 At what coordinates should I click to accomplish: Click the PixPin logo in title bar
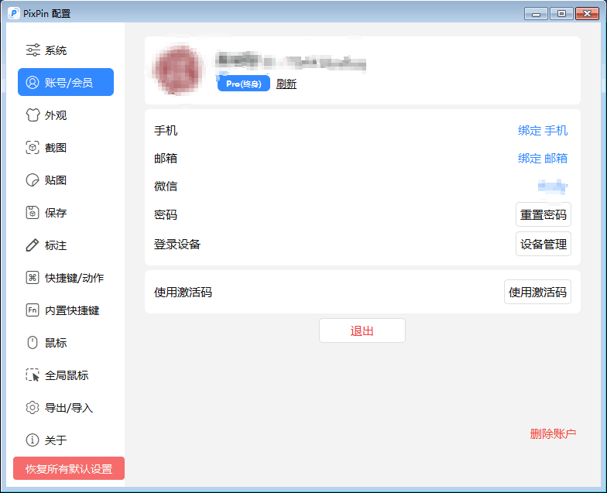(x=14, y=13)
